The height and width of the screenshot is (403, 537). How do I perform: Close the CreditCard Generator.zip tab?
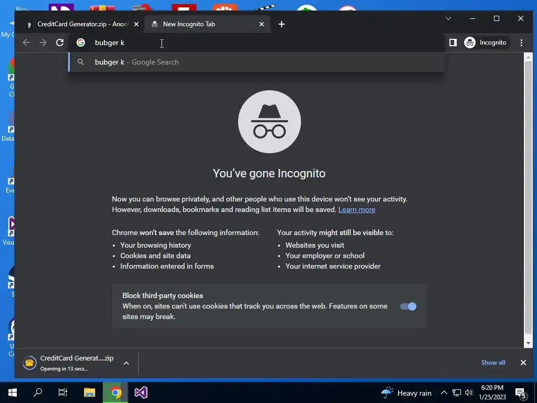point(136,24)
